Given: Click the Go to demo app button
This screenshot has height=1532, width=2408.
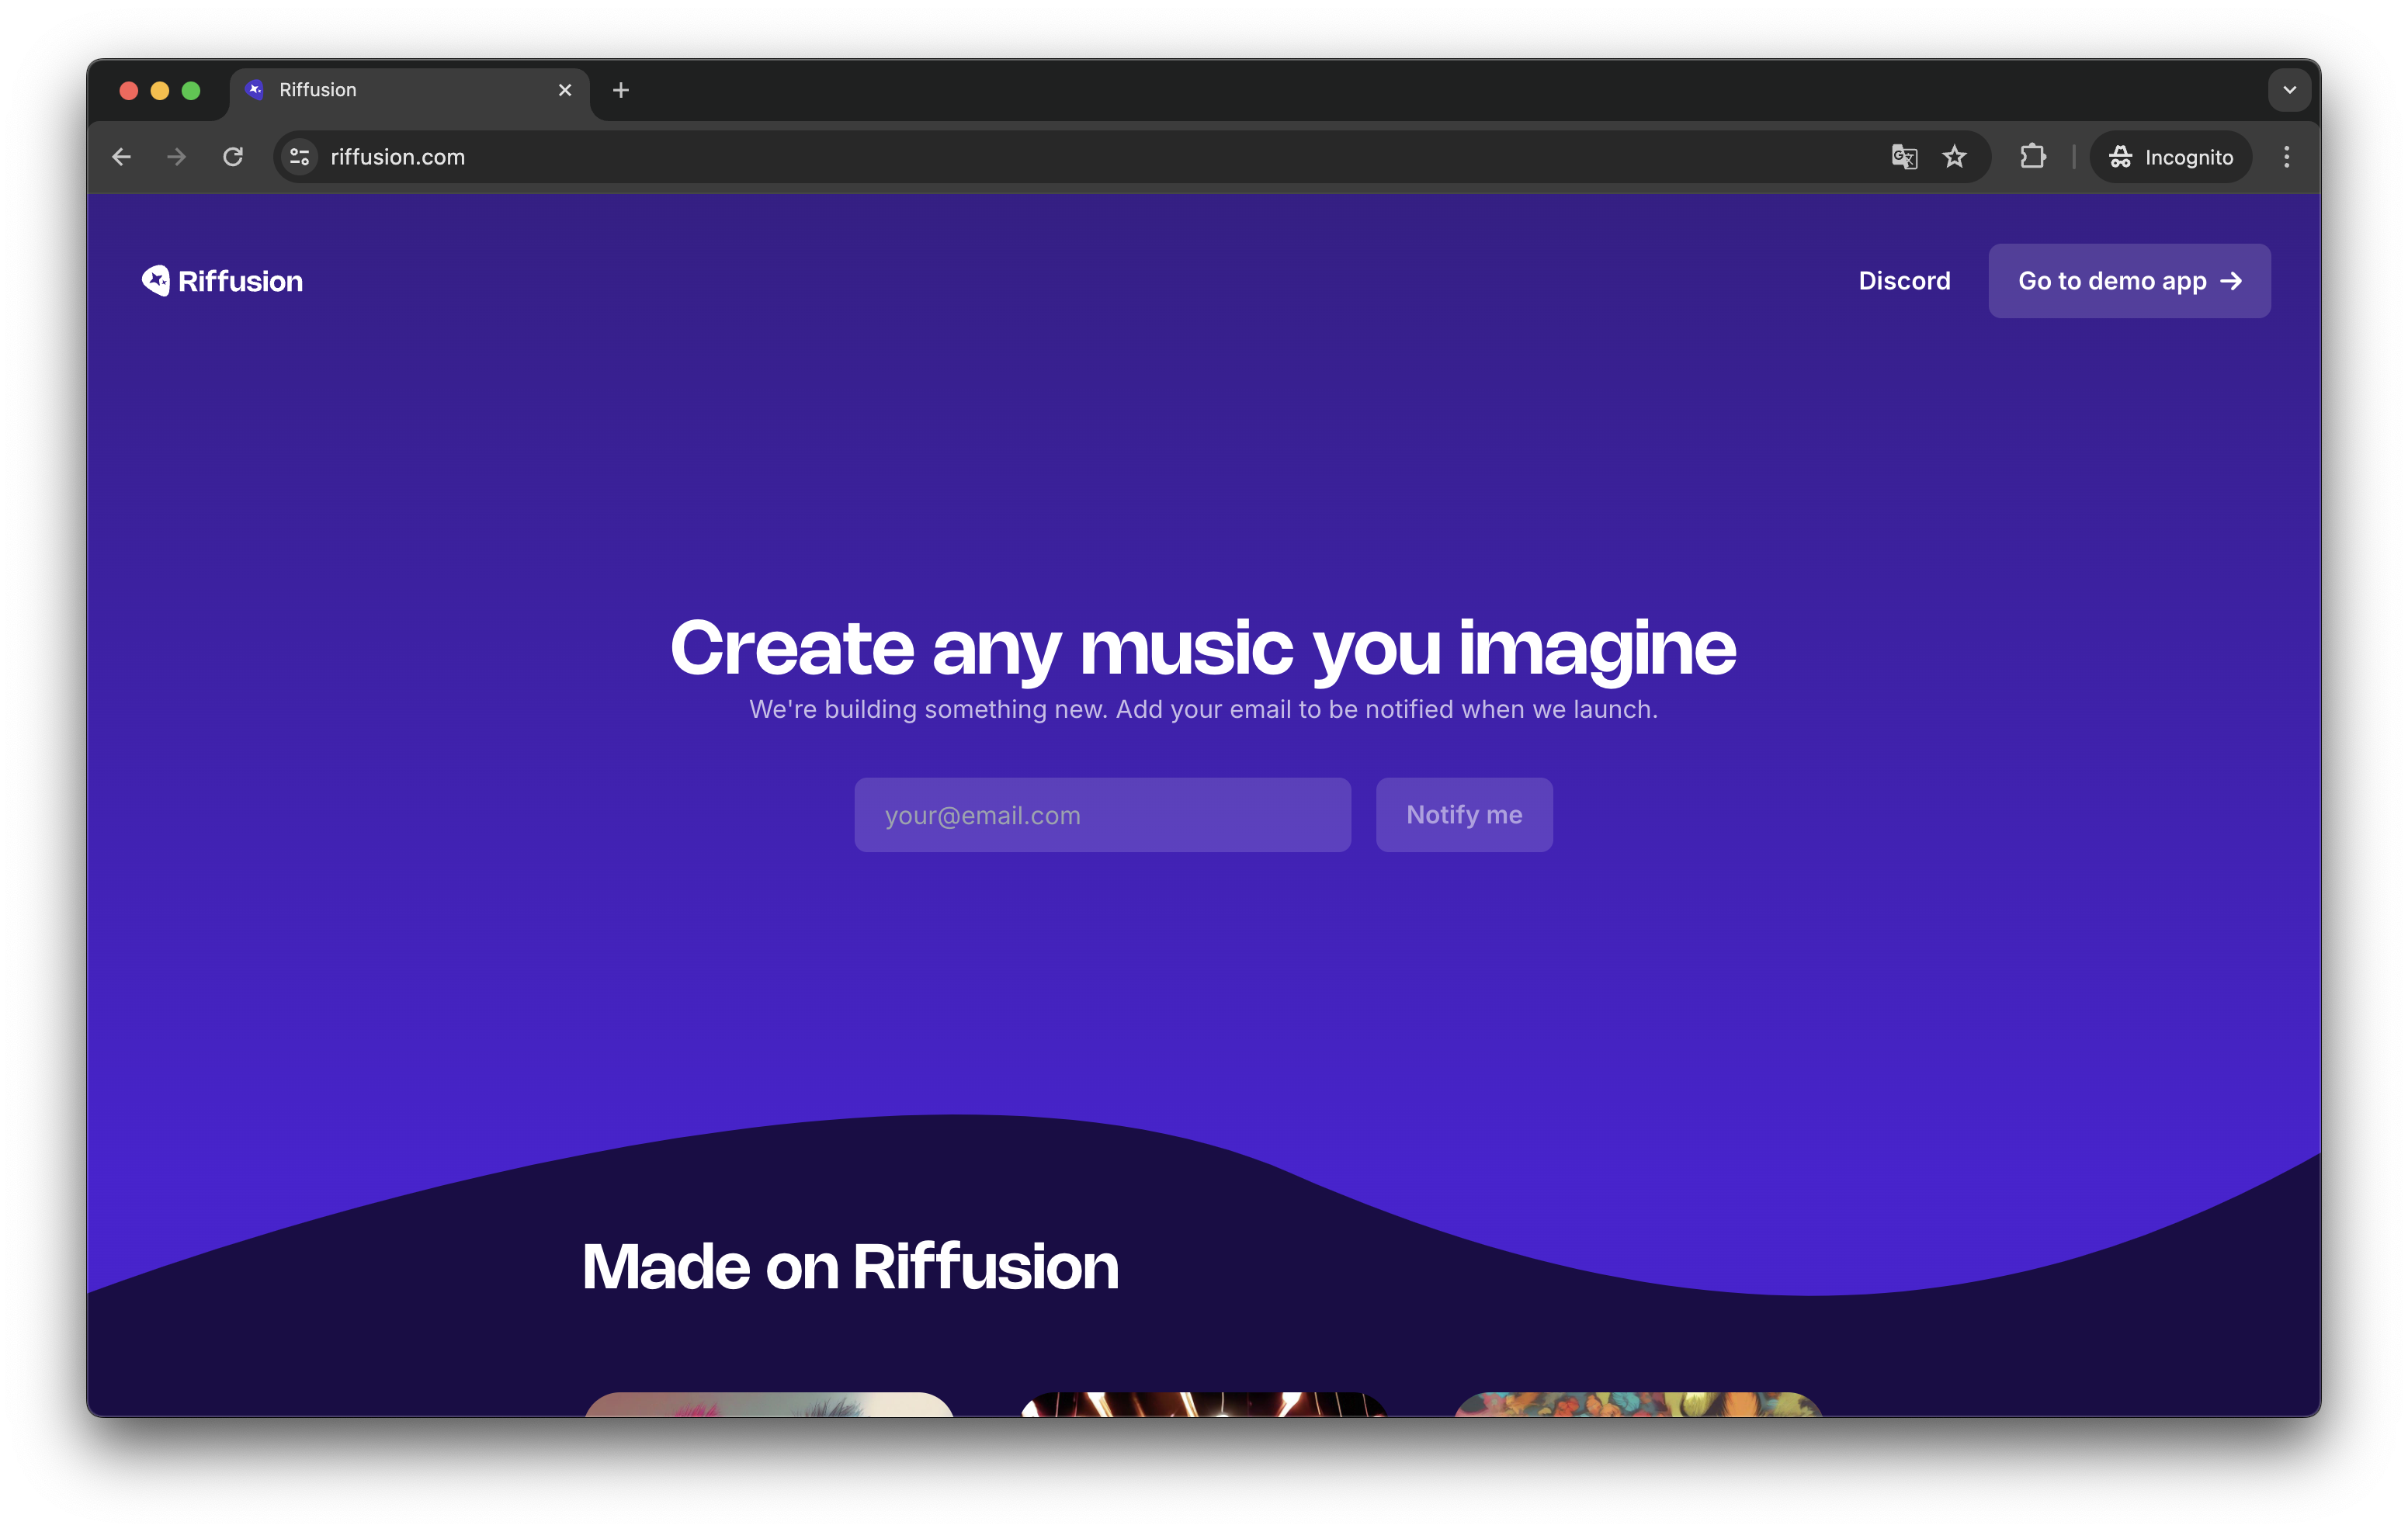Looking at the screenshot, I should point(2129,281).
